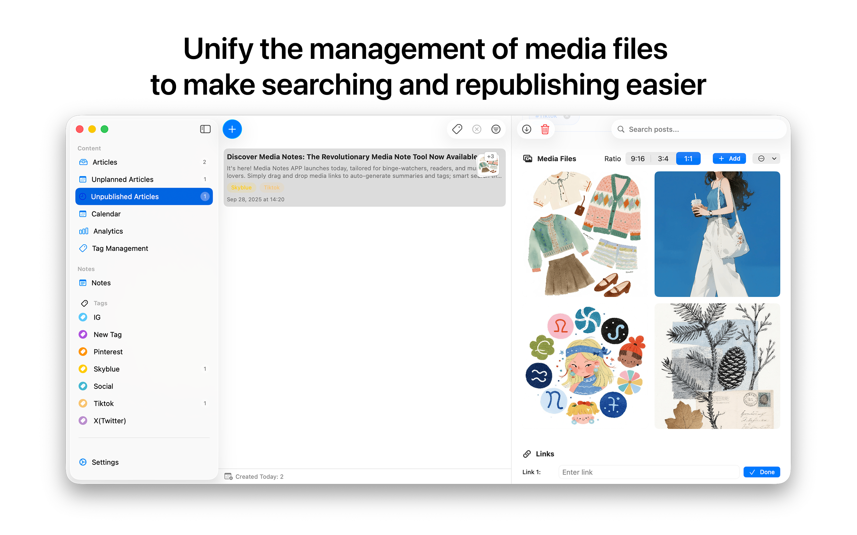Delete the post using the red trash icon
The height and width of the screenshot is (535, 857).
(545, 129)
